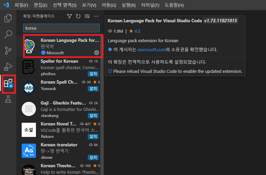Click Korean-translator extension icon
The width and height of the screenshot is (266, 175).
pyautogui.click(x=29, y=151)
